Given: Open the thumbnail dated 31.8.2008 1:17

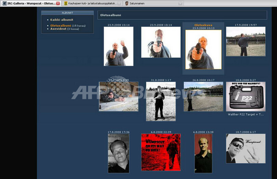Looking at the screenshot, I should 161,101.
